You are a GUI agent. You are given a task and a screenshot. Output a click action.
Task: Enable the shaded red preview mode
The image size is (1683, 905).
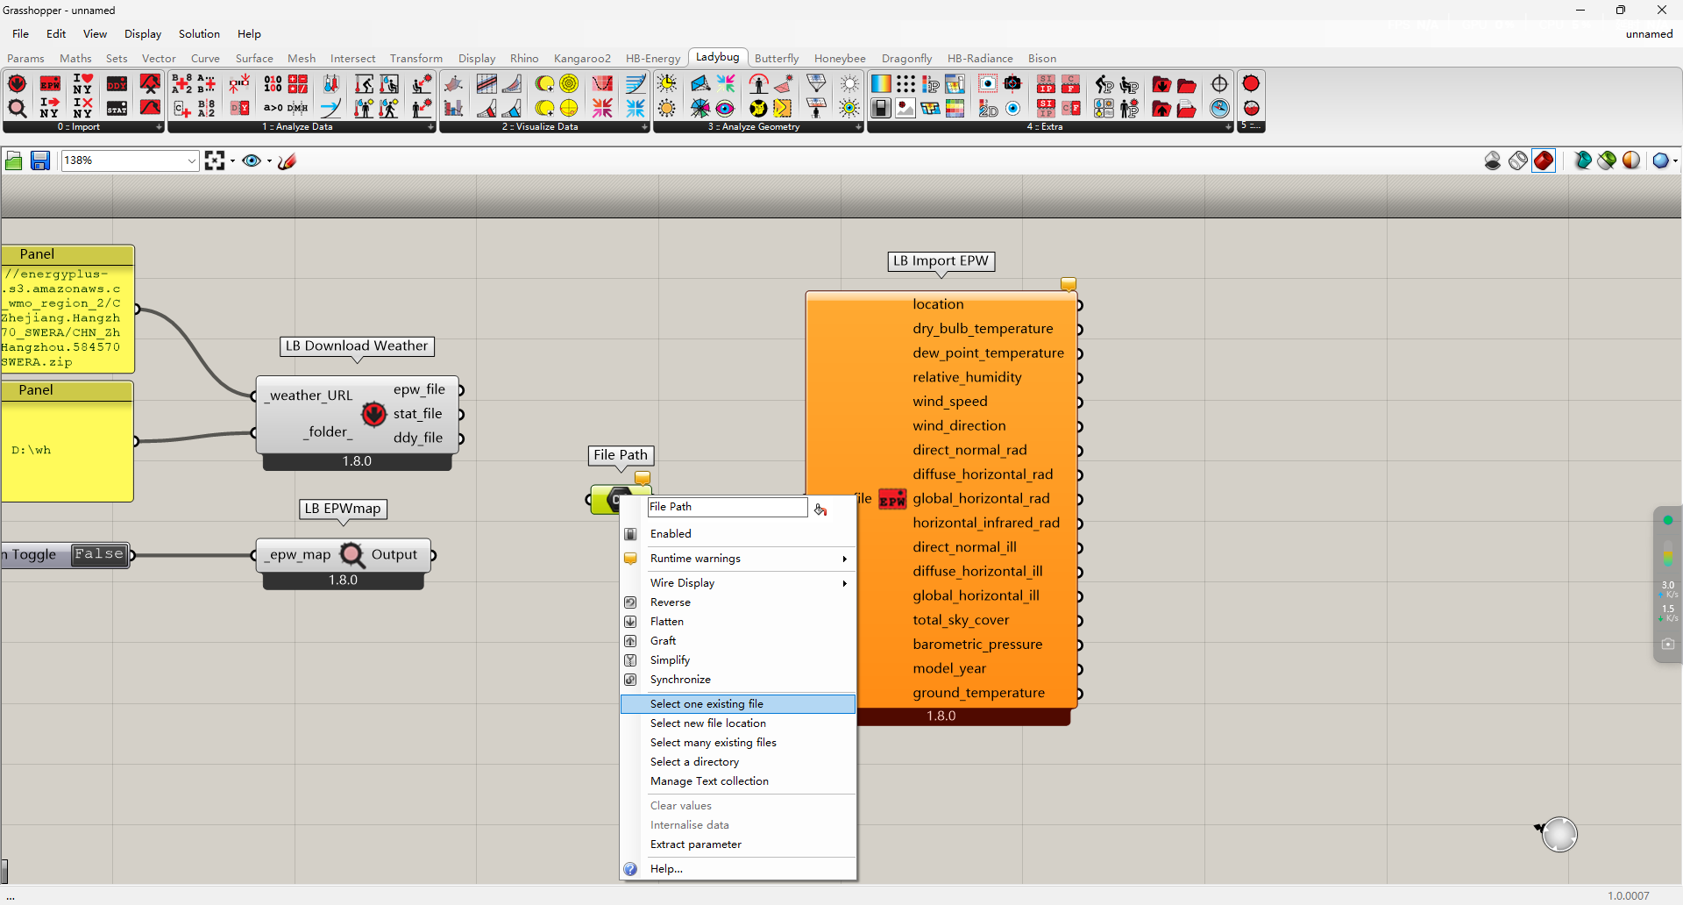point(1544,160)
